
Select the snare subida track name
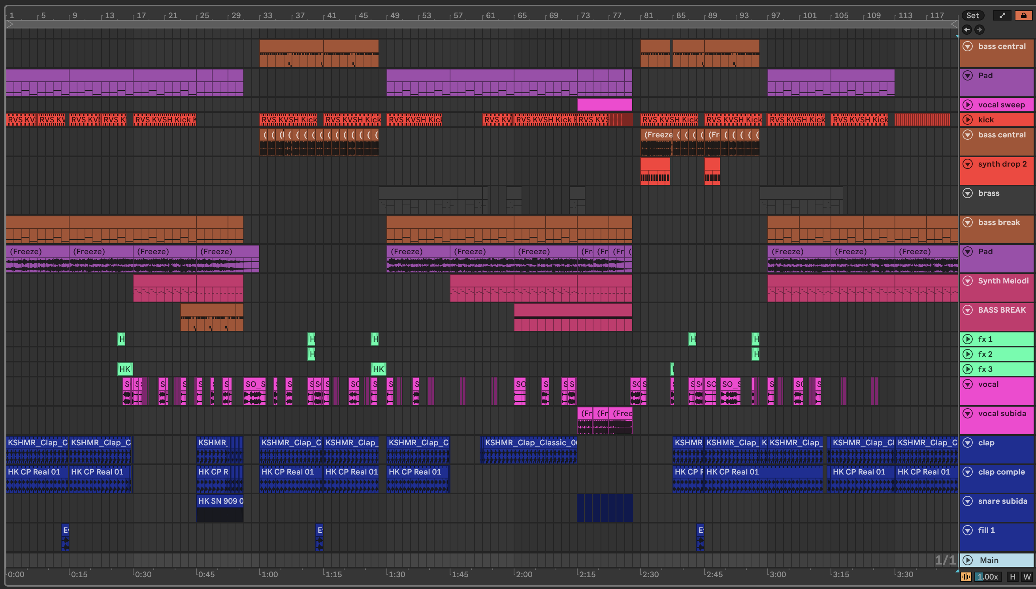[x=1002, y=501]
